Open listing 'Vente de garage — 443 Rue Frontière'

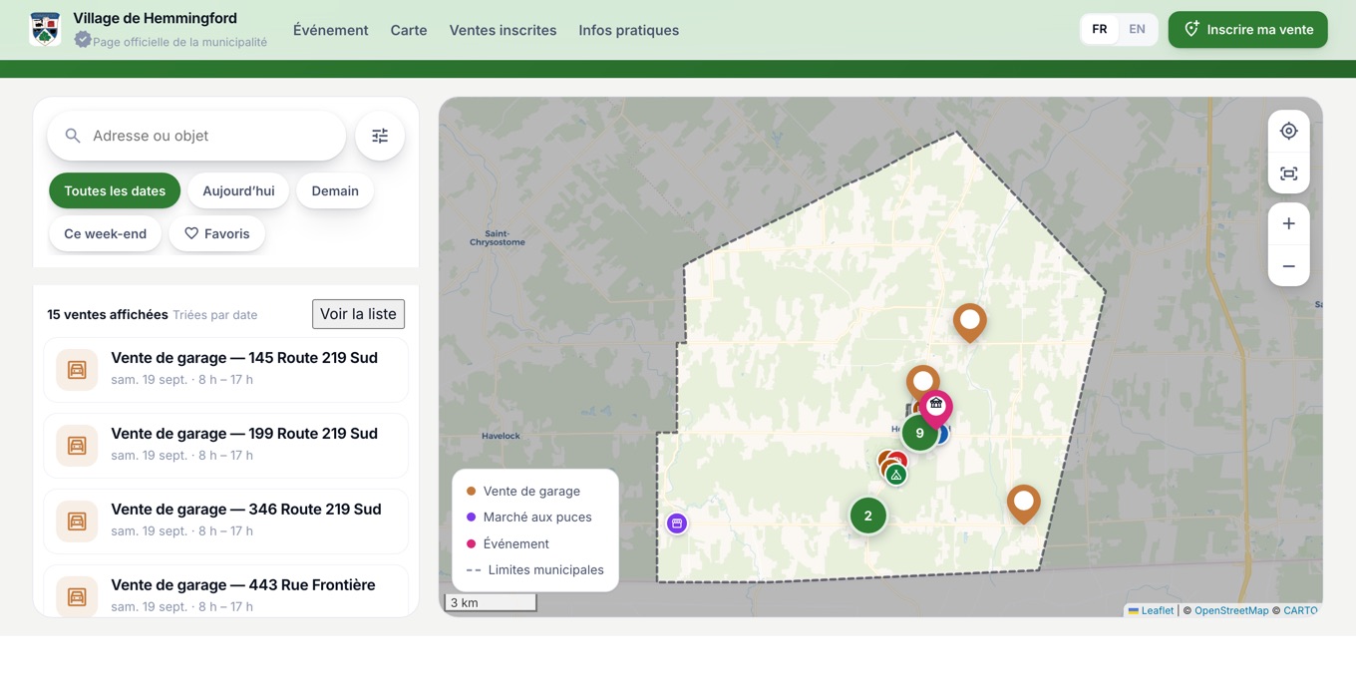point(225,593)
